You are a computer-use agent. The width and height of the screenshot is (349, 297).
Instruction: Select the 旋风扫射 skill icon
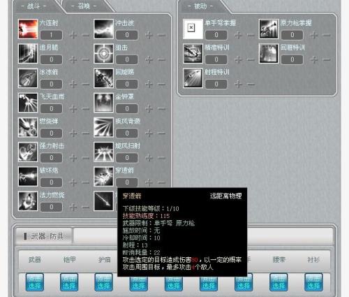pyautogui.click(x=103, y=152)
